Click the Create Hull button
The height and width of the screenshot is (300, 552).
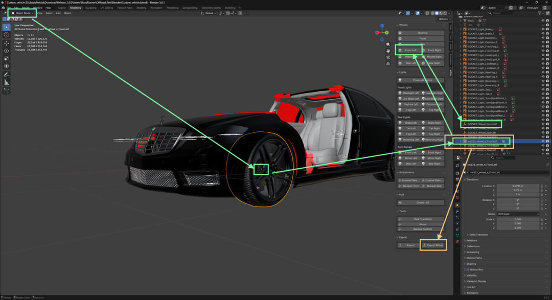coord(421,202)
